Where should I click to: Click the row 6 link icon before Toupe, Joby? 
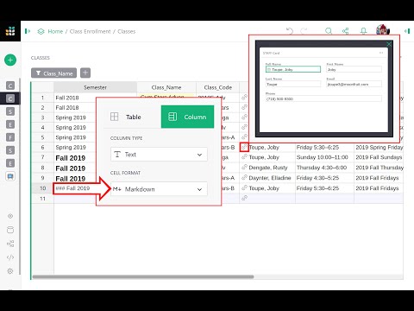(x=244, y=147)
